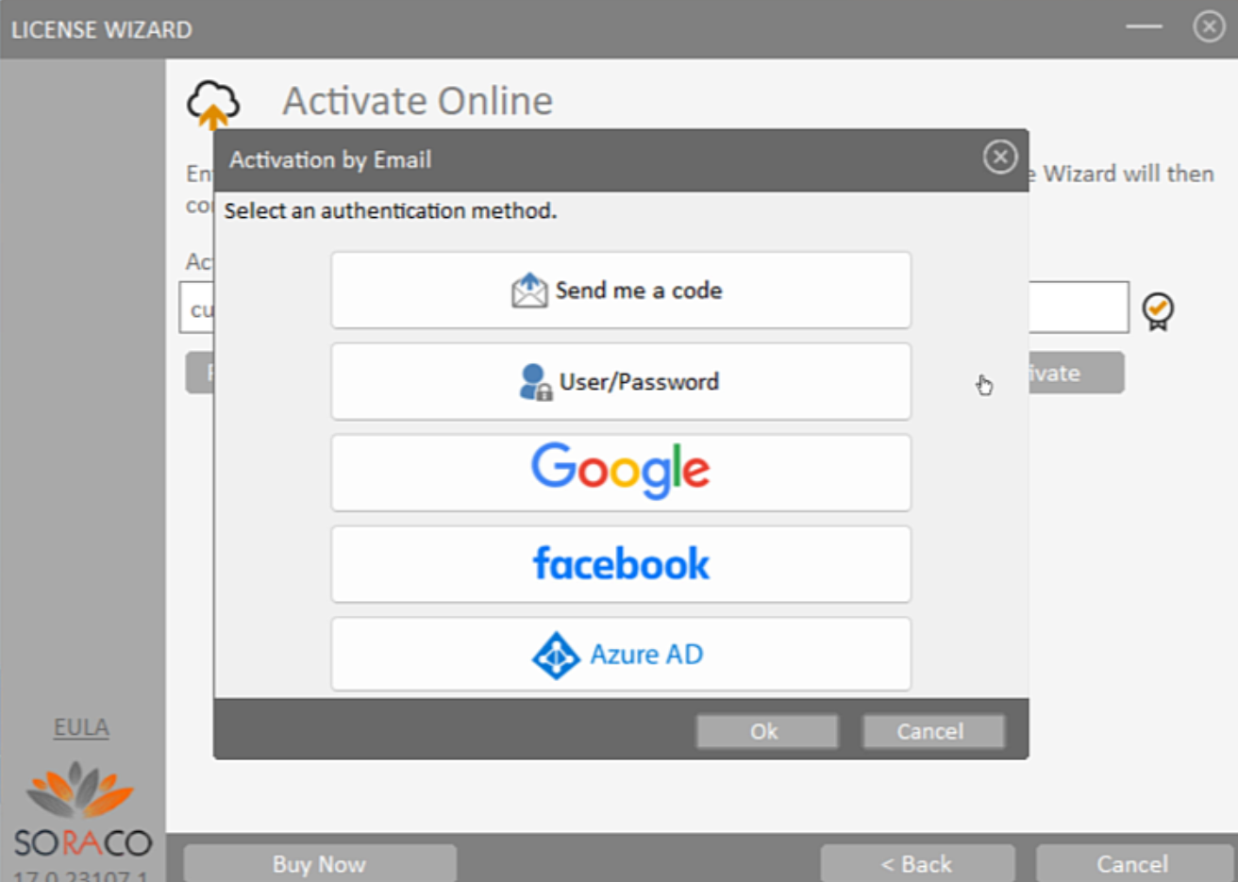Select the User/Password authentication option

pyautogui.click(x=620, y=381)
